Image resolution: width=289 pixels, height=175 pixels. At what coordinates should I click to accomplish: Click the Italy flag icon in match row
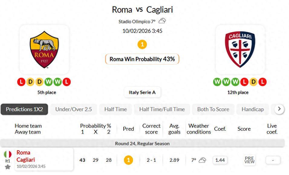pos(8,155)
